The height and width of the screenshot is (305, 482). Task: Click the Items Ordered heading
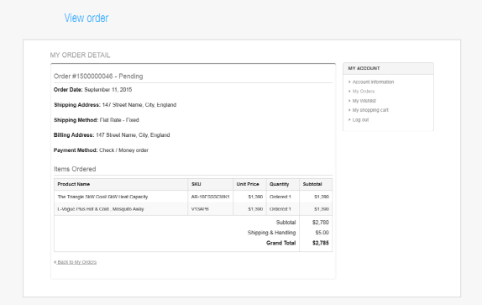coord(75,169)
